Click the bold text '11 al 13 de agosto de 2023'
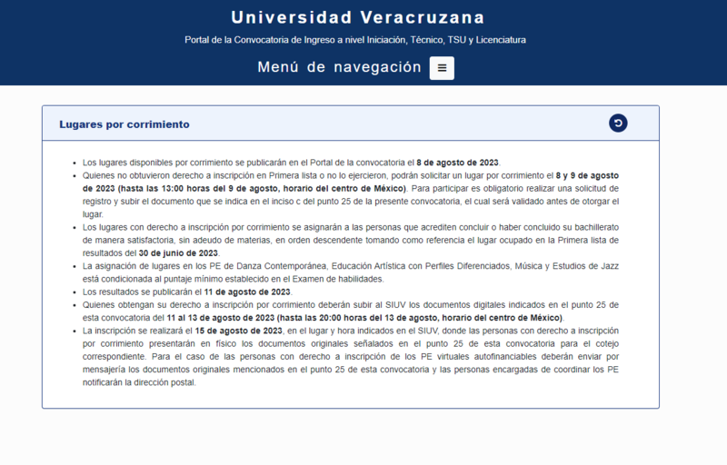The width and height of the screenshot is (727, 465). (x=221, y=318)
